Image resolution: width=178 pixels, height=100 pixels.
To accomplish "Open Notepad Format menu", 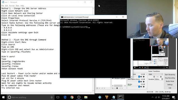I will click(x=12, y=6).
